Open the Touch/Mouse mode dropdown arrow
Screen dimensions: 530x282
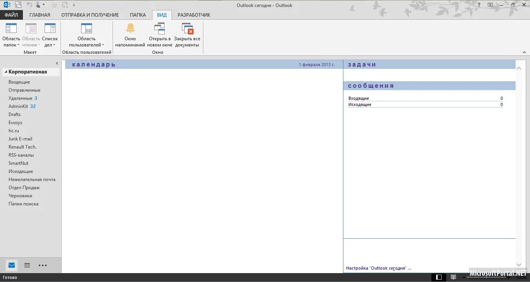tap(43, 5)
